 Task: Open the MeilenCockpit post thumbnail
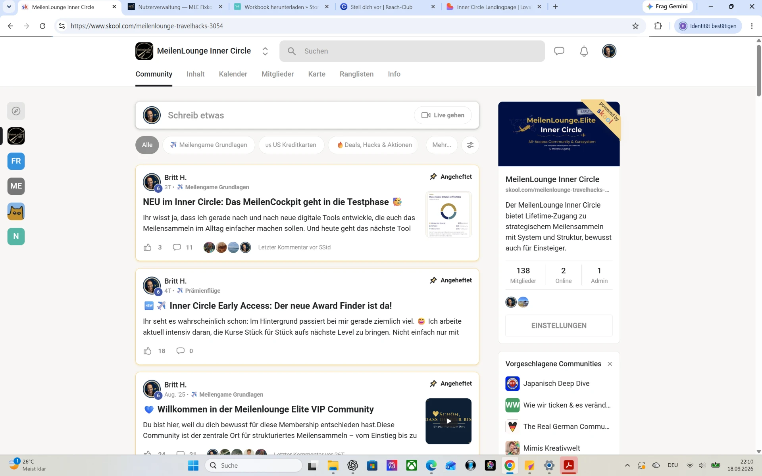click(x=448, y=214)
